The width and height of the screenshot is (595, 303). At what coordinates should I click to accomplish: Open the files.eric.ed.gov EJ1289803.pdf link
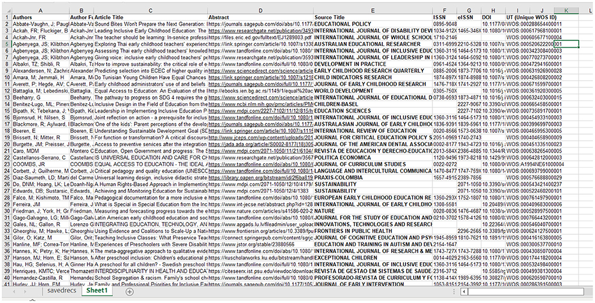[x=260, y=37]
